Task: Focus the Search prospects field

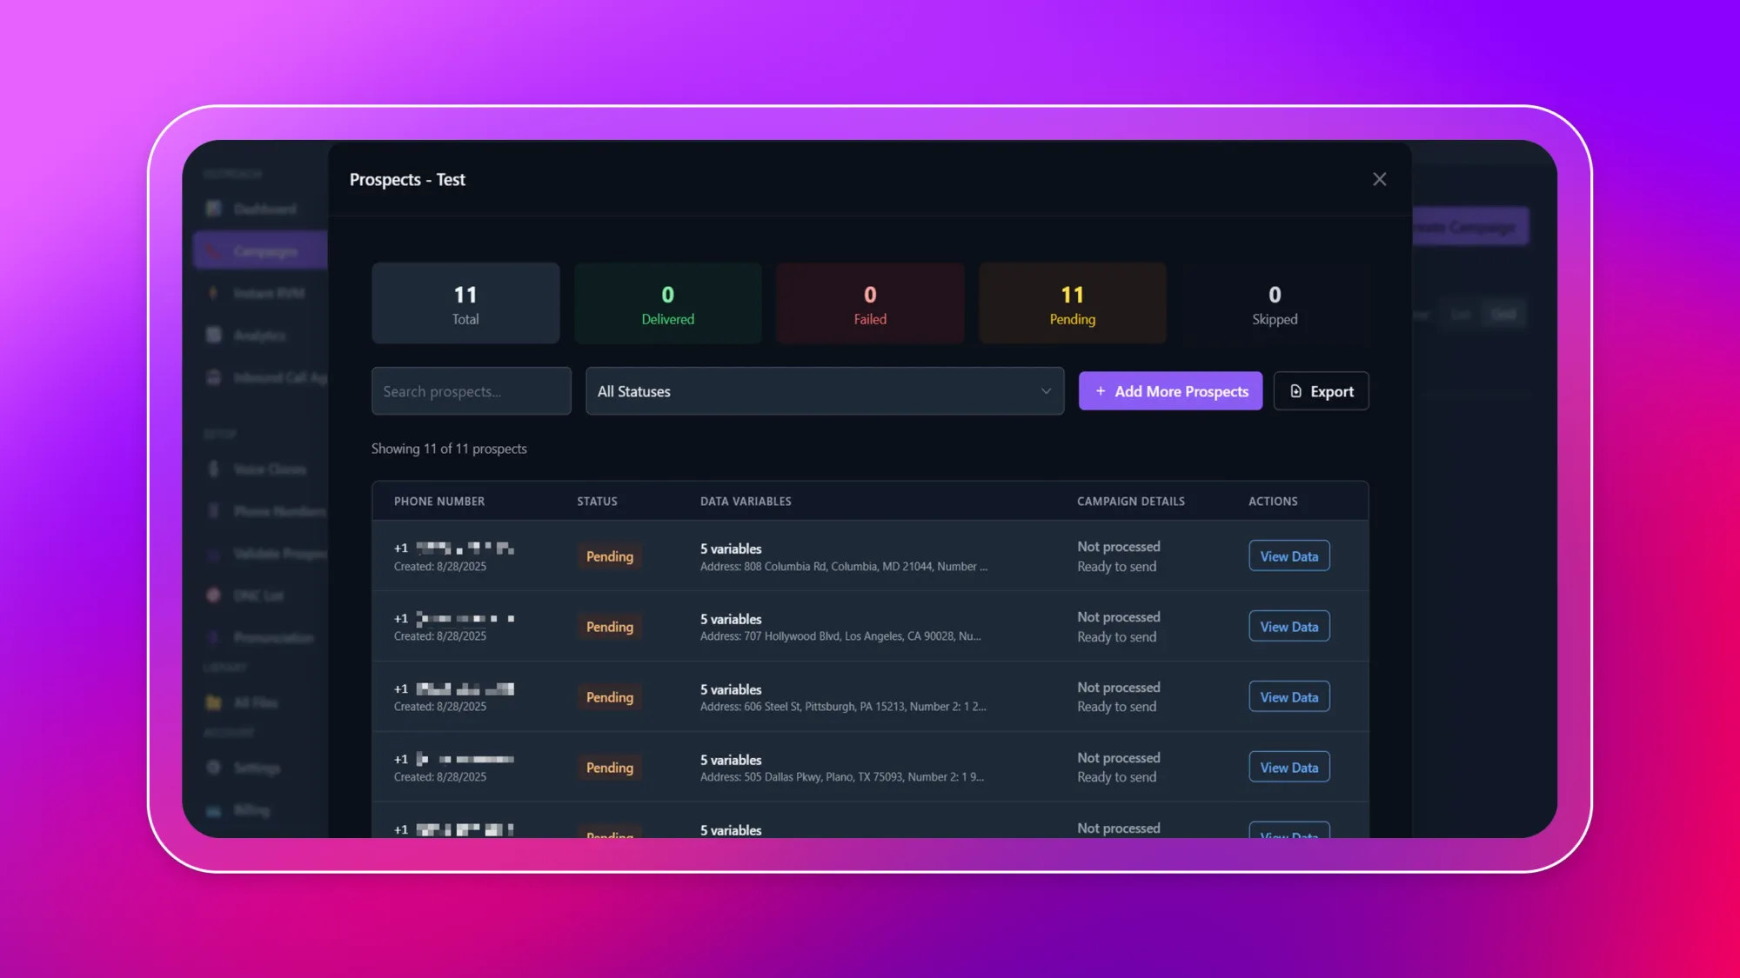Action: pyautogui.click(x=471, y=391)
